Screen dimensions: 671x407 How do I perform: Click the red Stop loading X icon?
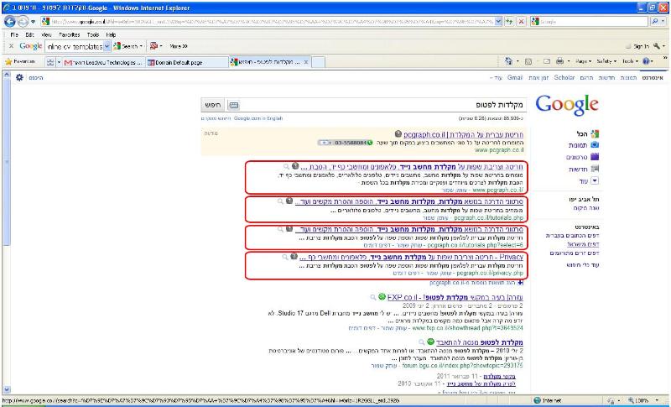521,21
